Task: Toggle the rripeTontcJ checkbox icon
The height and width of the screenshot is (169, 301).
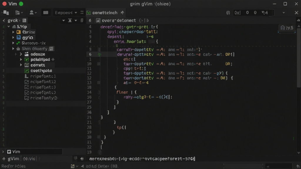Action: pyautogui.click(x=27, y=87)
